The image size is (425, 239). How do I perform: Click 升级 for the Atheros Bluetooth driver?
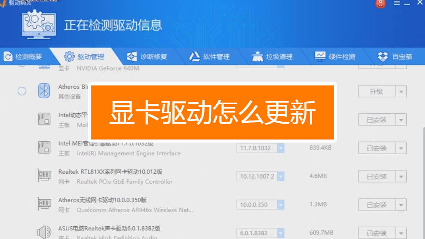click(377, 91)
